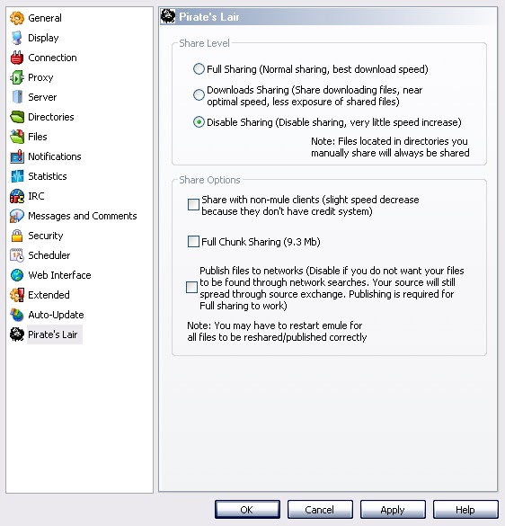Select Full Sharing radio option

tap(199, 68)
